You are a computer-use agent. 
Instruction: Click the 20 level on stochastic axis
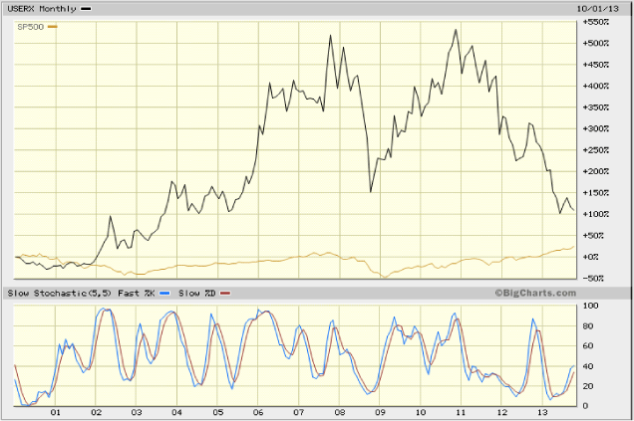pyautogui.click(x=588, y=386)
